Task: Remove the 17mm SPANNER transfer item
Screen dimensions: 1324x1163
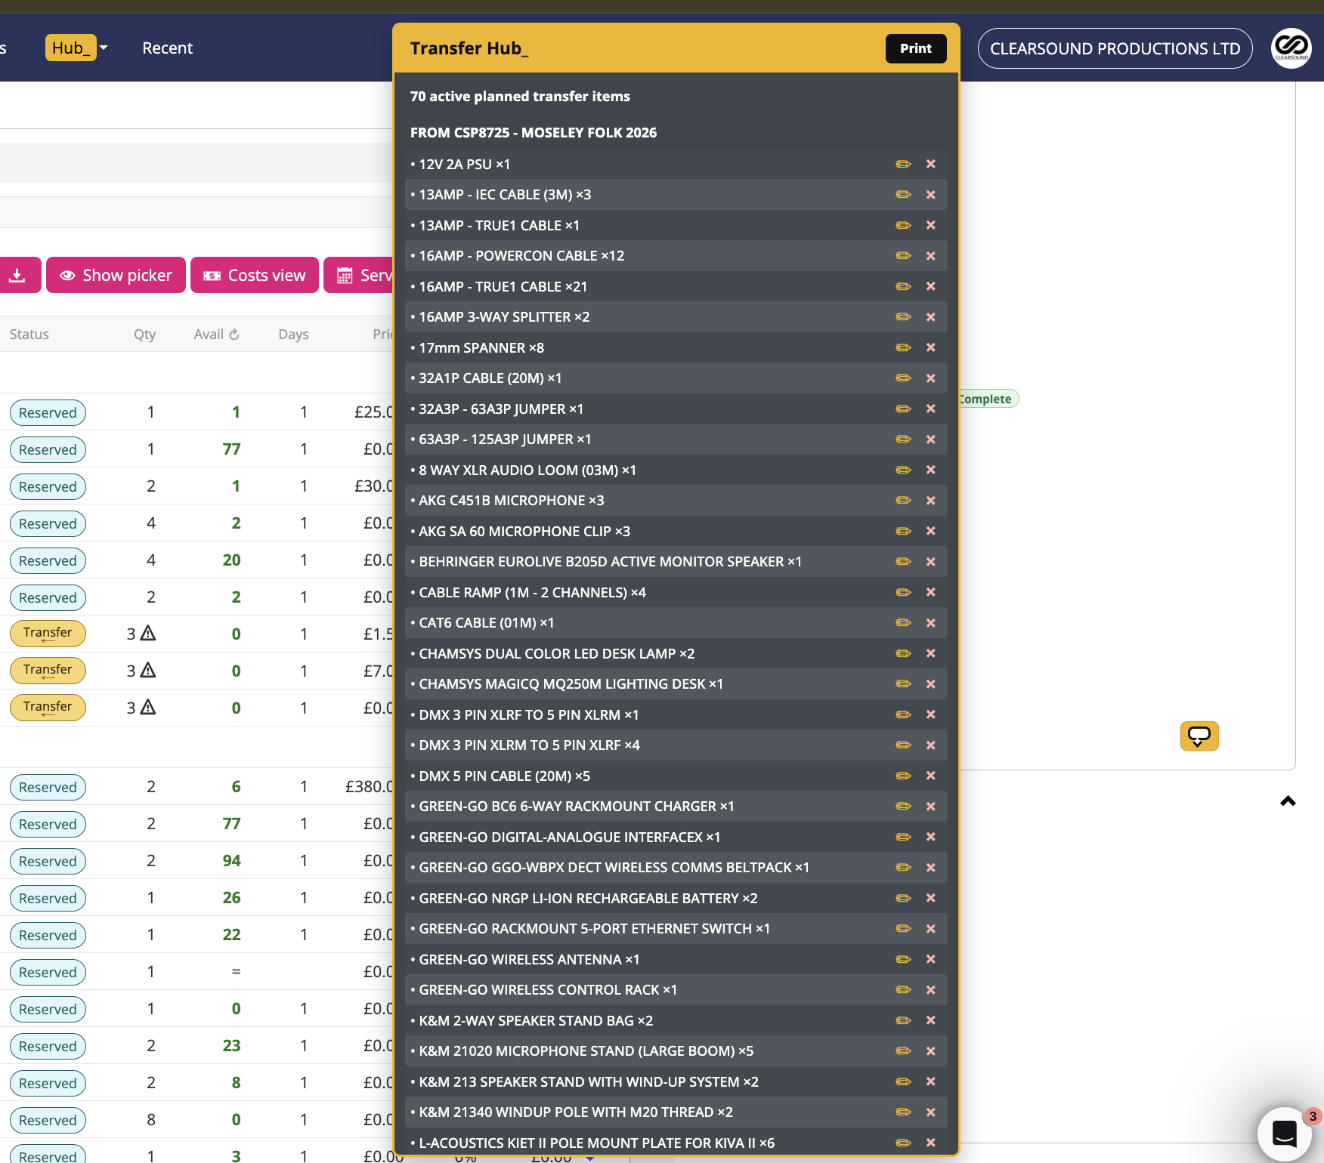Action: [931, 347]
